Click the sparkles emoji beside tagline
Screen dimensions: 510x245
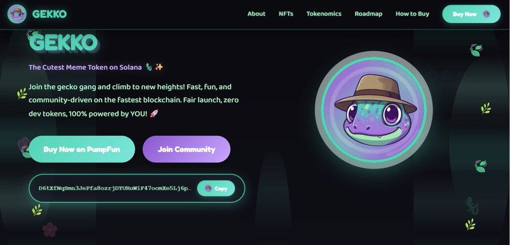coord(159,67)
